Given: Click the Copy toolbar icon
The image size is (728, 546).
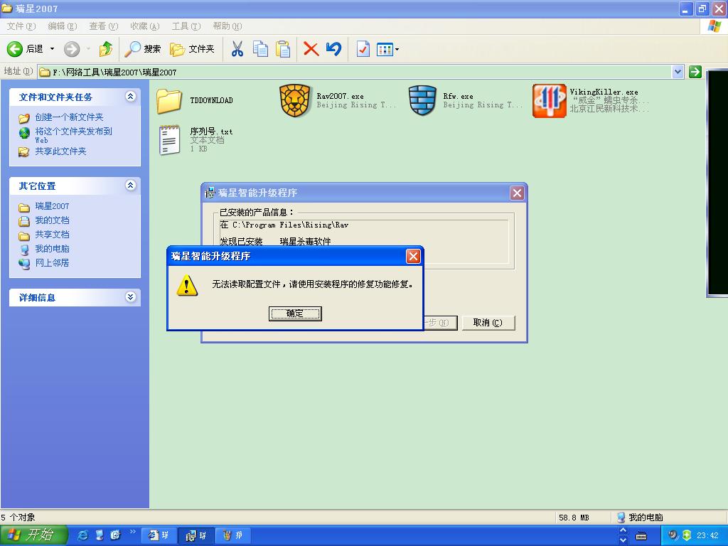Looking at the screenshot, I should pyautogui.click(x=260, y=49).
